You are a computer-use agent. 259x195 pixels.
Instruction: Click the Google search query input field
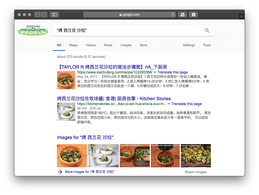126,31
